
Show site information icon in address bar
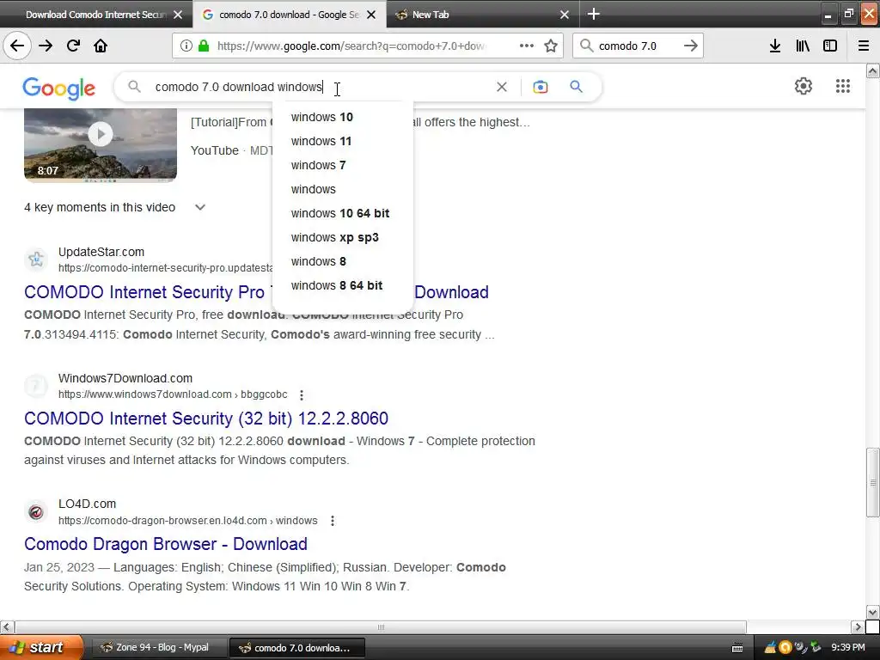click(x=186, y=46)
